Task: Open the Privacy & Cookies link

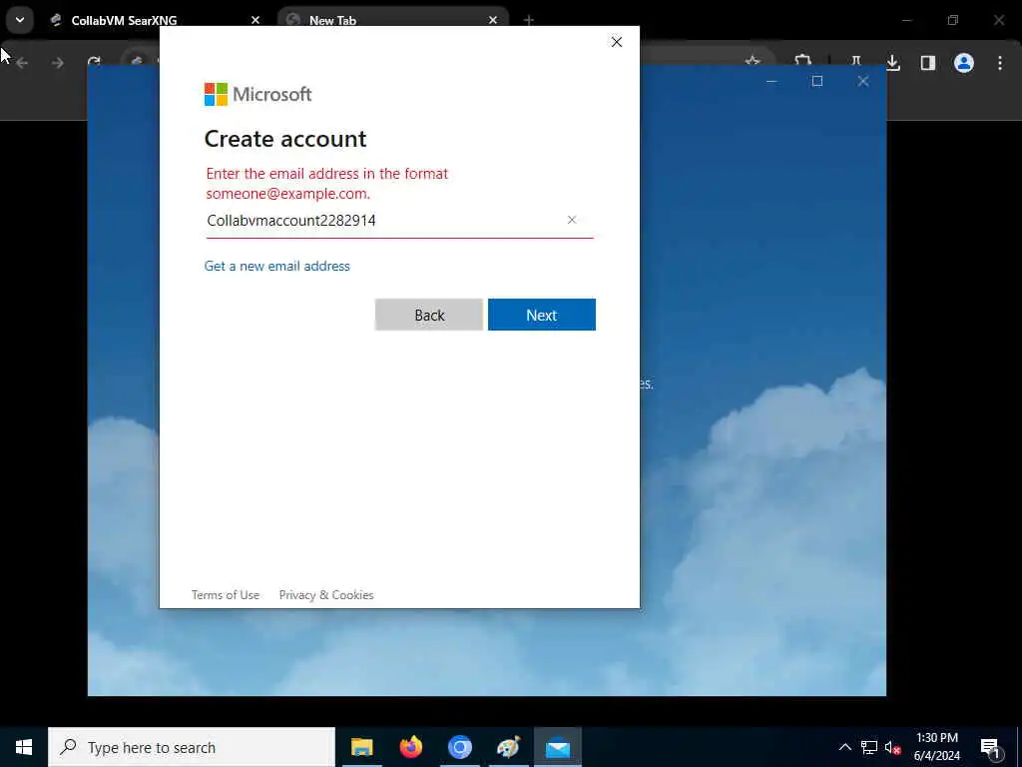Action: click(326, 595)
